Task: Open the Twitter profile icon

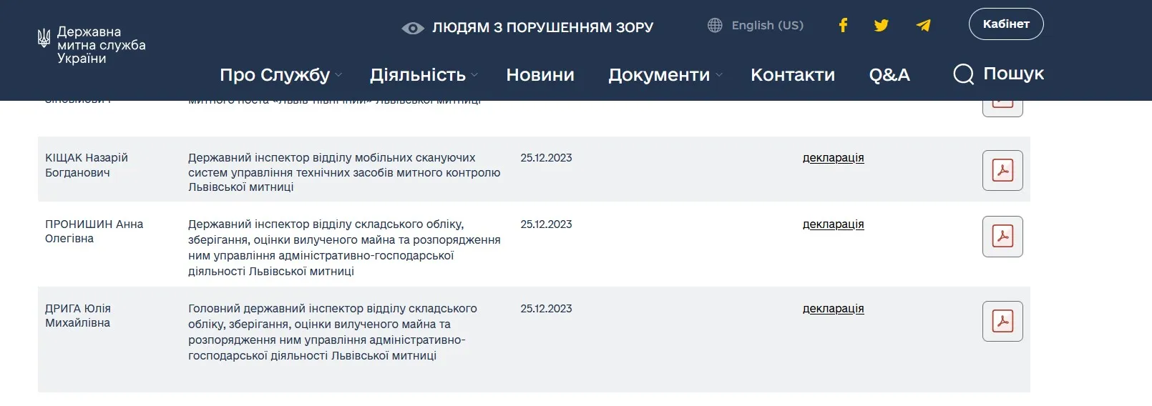Action: 881,26
